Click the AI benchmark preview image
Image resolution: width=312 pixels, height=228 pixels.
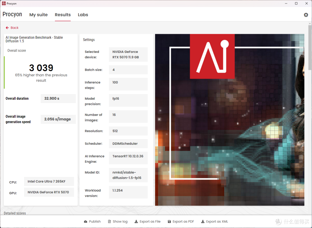(230, 120)
